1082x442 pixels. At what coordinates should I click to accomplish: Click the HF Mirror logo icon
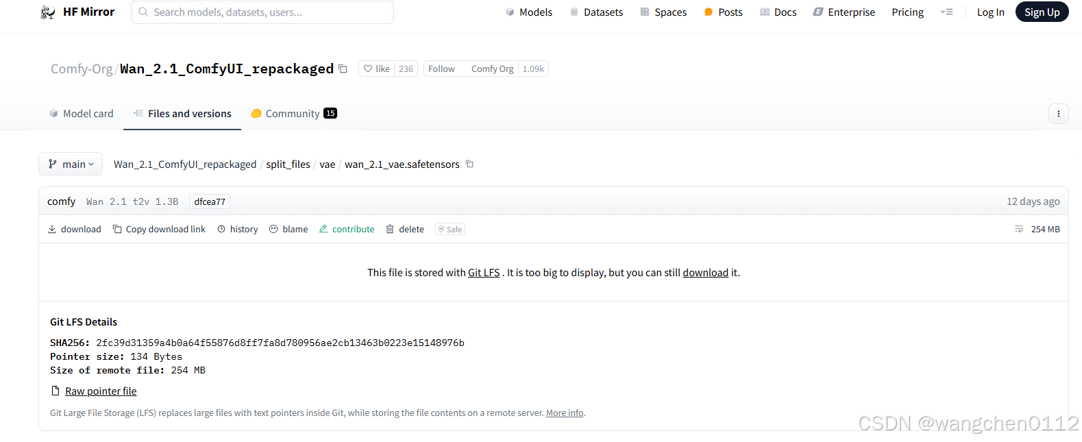48,12
